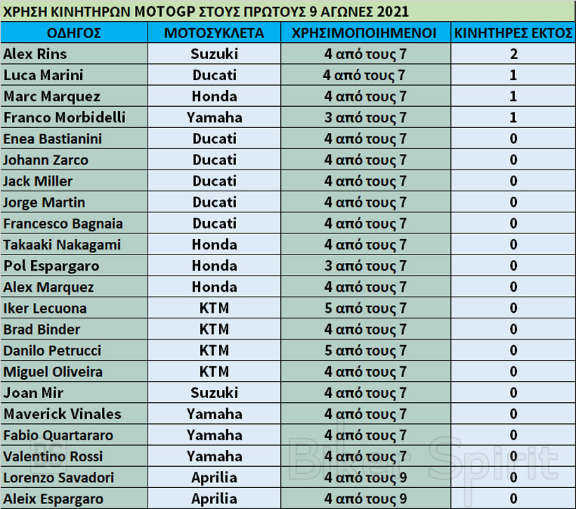This screenshot has width=576, height=509.
Task: Click the ΜΟΤΟΣΥΚΛΕΤΑ column header
Action: (214, 33)
